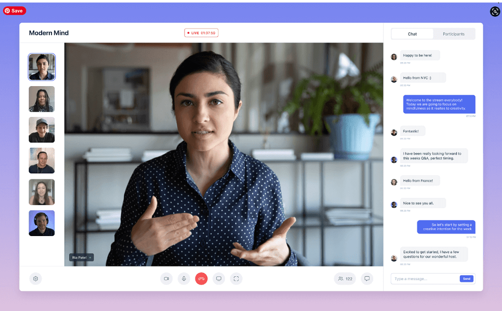Click the 'Welcome to the stream everybody!' message
This screenshot has width=502, height=311.
(x=439, y=104)
